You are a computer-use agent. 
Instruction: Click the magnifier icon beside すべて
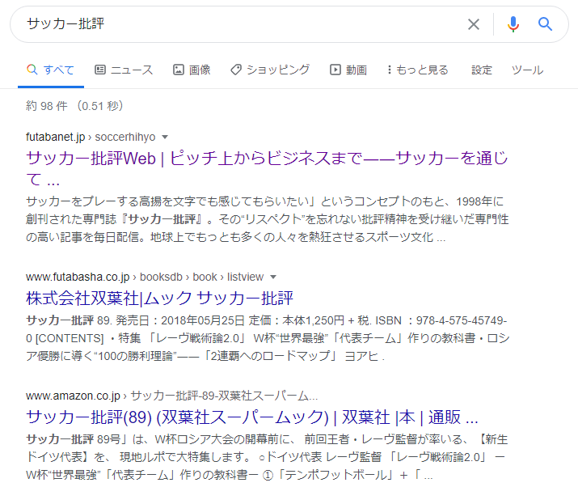coord(32,70)
